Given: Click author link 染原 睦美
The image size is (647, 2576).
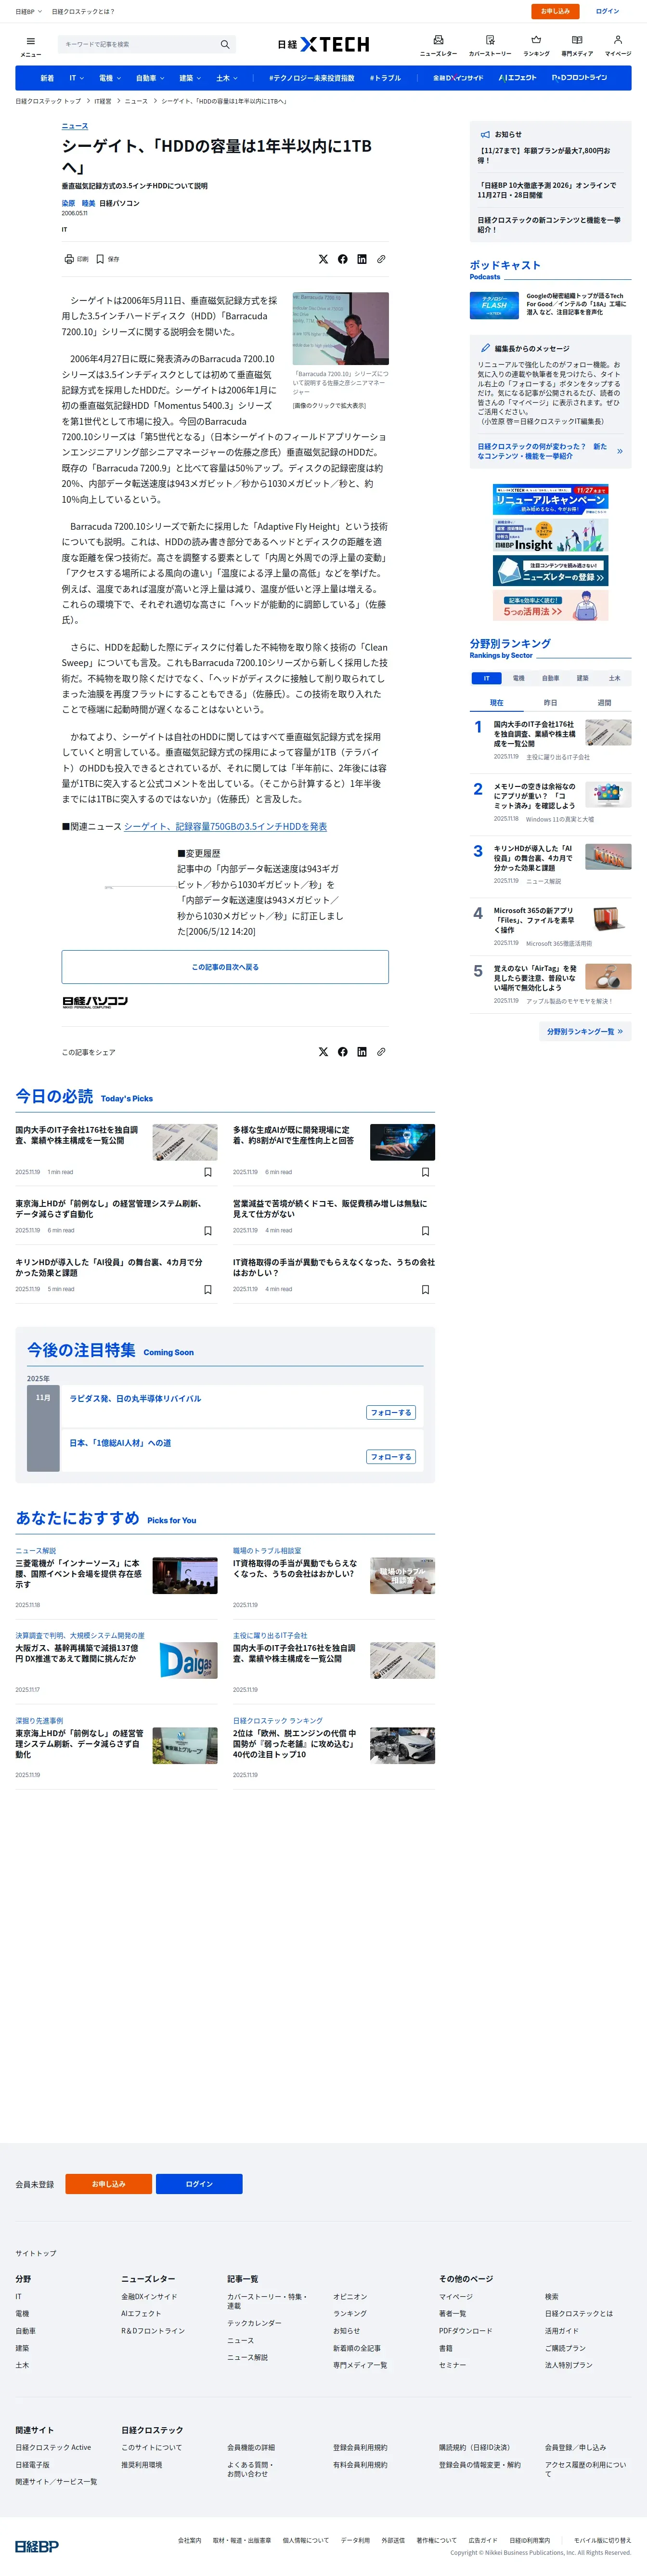Looking at the screenshot, I should click(x=78, y=203).
